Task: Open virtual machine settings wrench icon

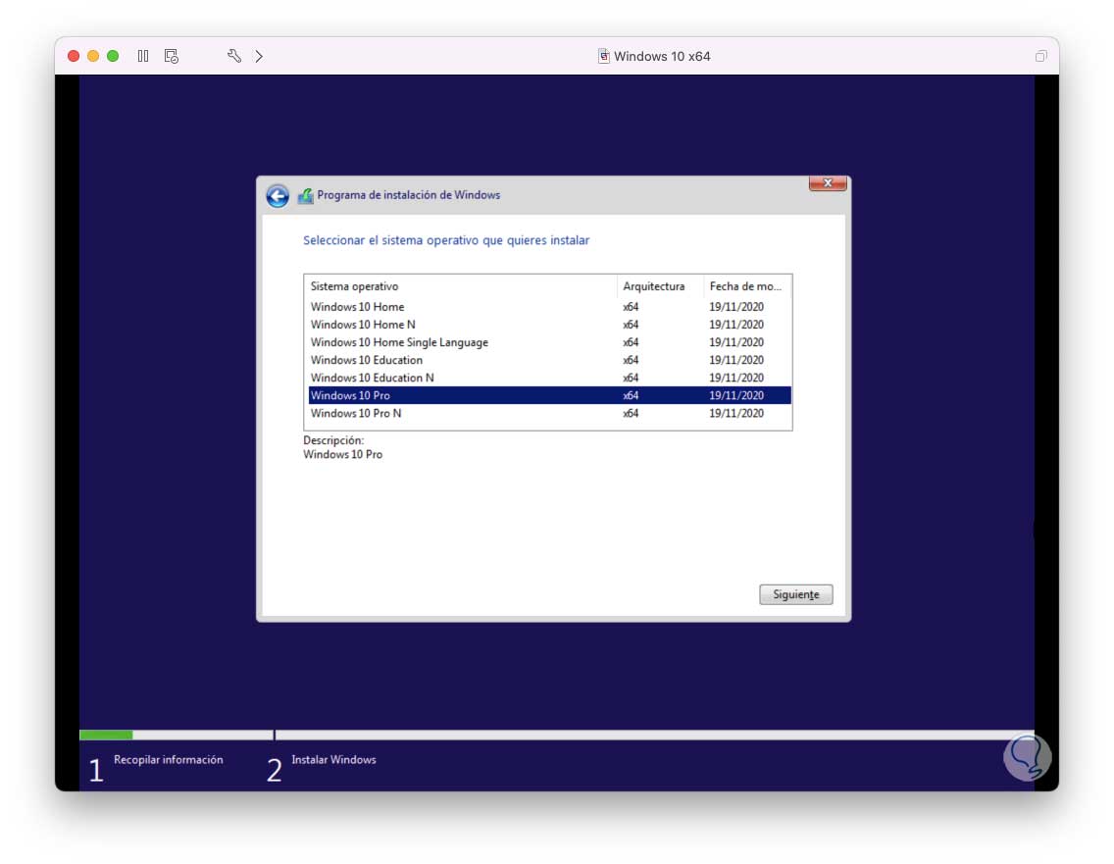Action: point(233,56)
